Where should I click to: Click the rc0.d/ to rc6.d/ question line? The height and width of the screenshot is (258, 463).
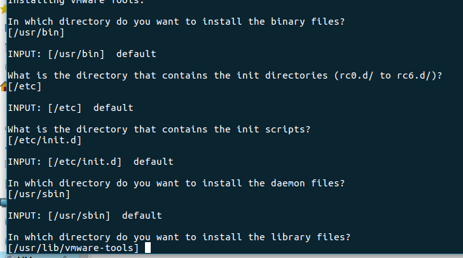pos(225,75)
